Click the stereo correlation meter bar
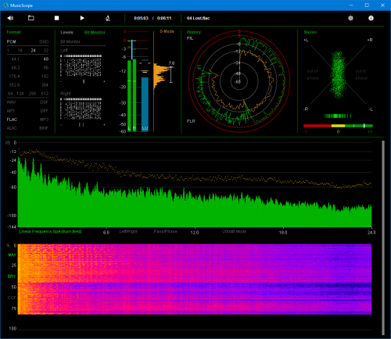 click(338, 126)
